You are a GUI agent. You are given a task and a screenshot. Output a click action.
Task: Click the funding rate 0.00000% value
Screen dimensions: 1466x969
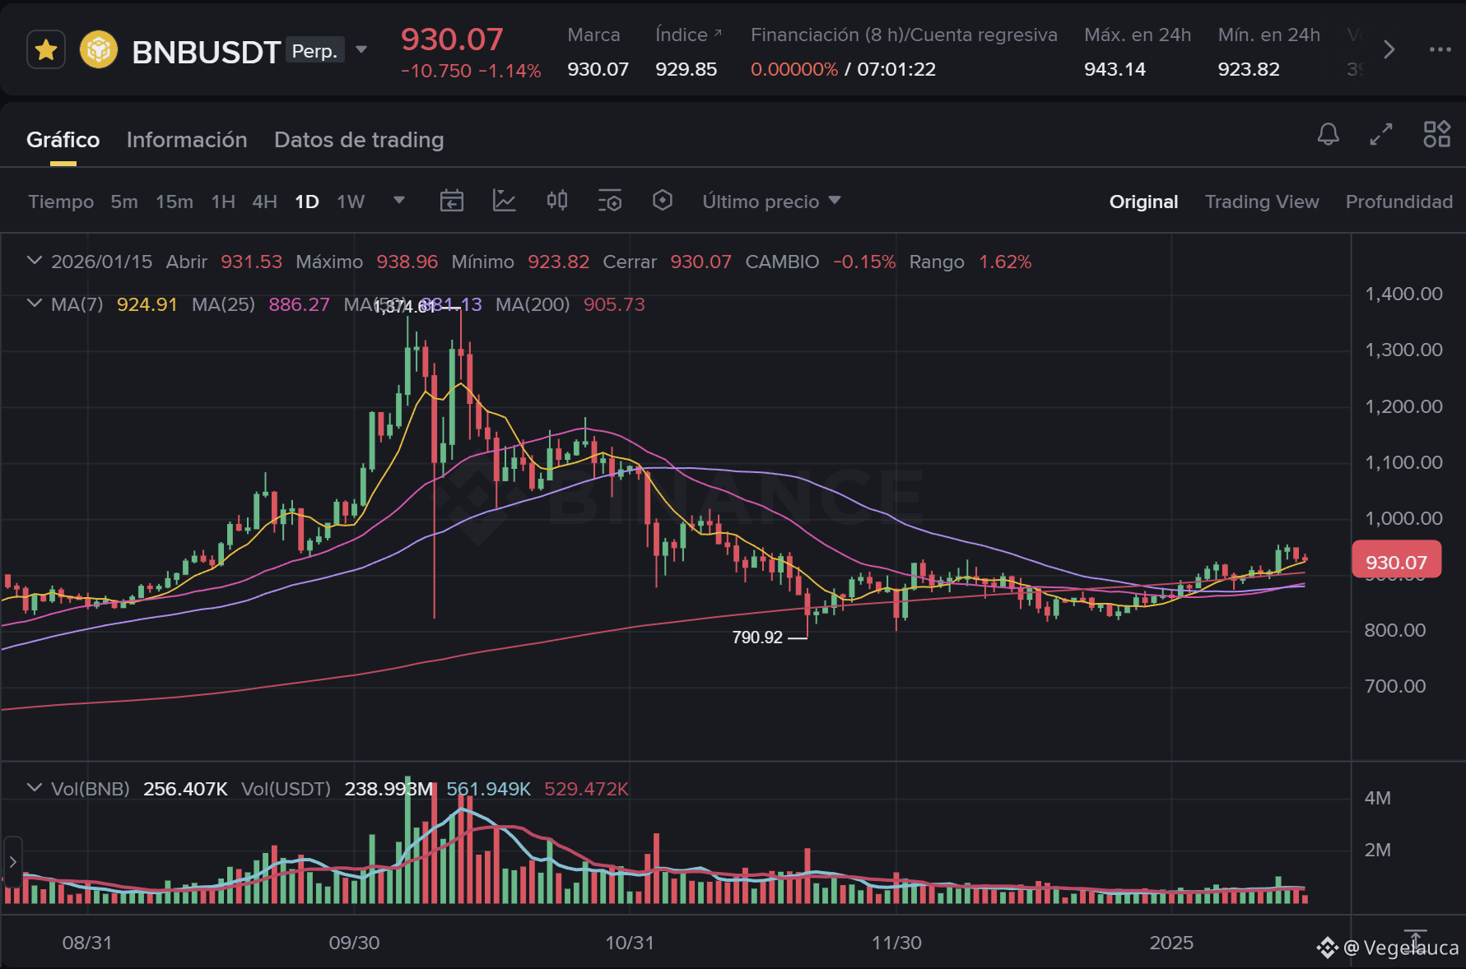794,69
